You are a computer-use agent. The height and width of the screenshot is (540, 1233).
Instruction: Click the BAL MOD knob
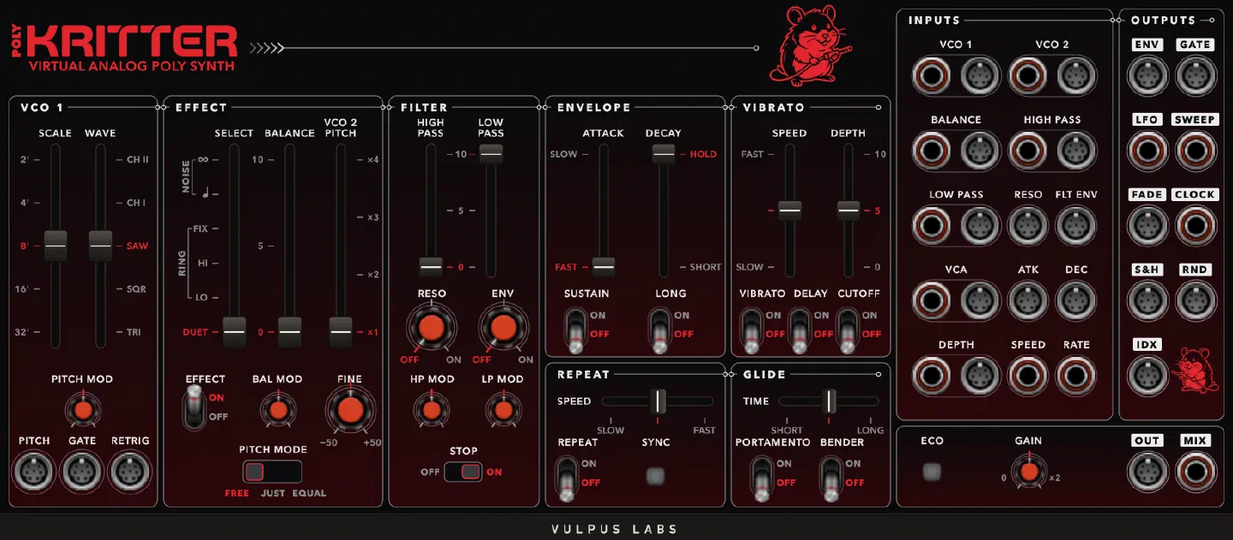(277, 410)
